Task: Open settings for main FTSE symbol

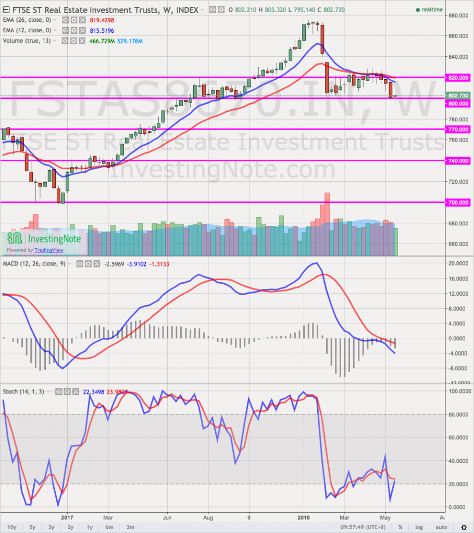Action: (223, 10)
